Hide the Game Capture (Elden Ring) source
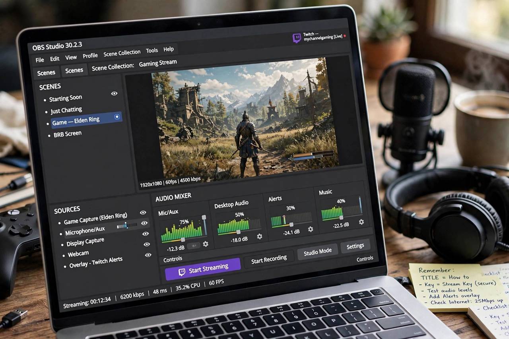Image resolution: width=509 pixels, height=339 pixels. pos(143,213)
